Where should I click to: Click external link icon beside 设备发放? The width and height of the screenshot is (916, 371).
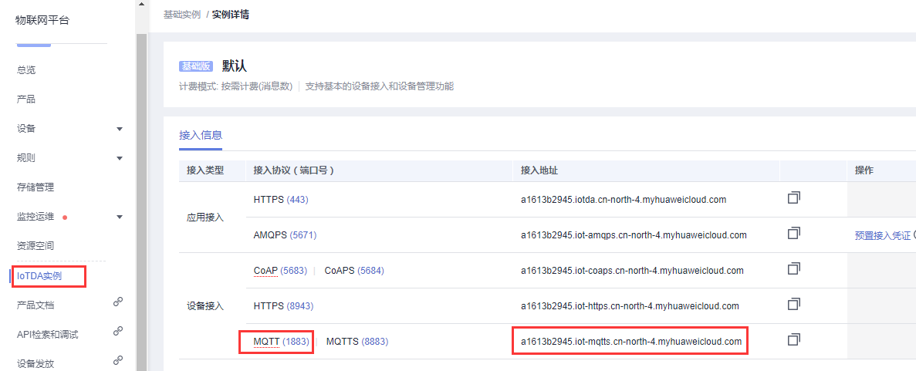click(118, 360)
